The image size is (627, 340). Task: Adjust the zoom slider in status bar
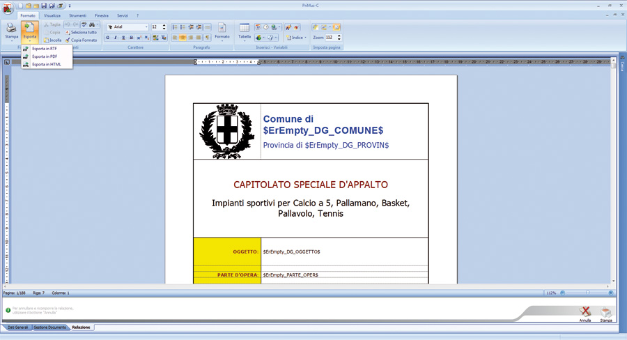587,293
